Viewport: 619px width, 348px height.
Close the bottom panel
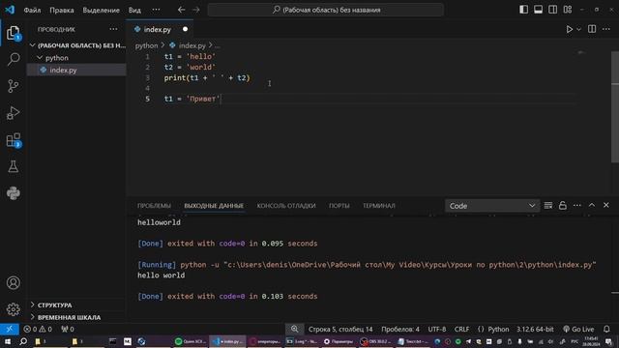tap(606, 205)
